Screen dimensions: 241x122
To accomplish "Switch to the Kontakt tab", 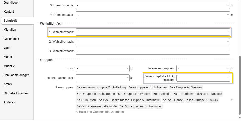I will click(9, 12).
